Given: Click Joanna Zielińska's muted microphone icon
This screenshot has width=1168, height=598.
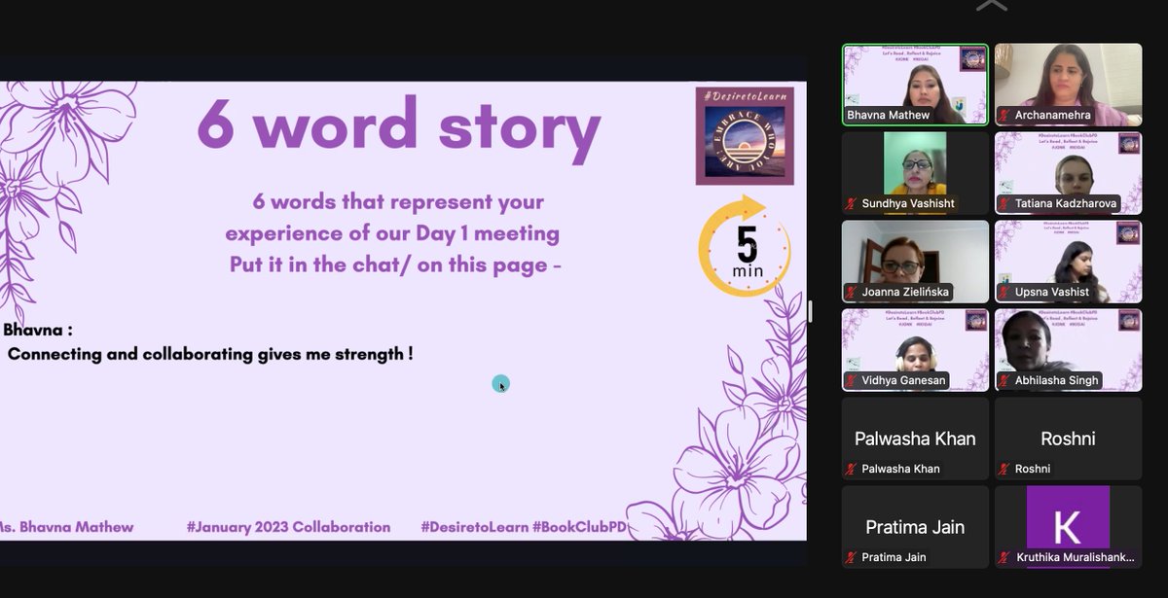Looking at the screenshot, I should pyautogui.click(x=852, y=292).
